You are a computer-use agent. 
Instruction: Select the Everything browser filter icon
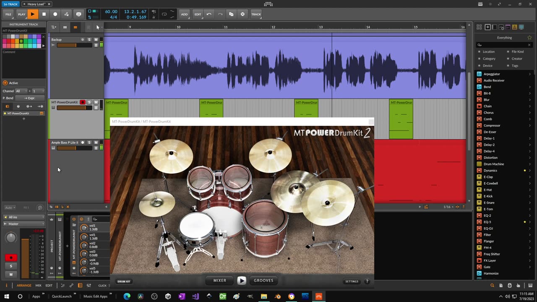488,27
